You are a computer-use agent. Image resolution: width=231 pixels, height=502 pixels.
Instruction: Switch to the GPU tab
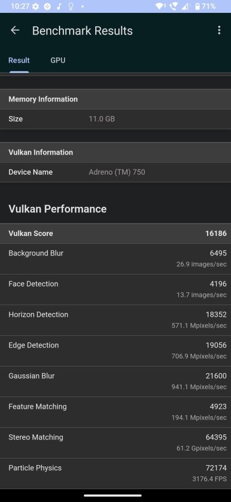click(x=58, y=60)
